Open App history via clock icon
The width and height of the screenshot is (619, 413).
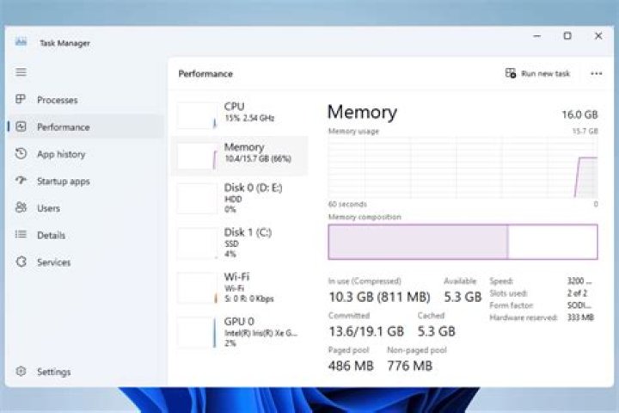[21, 154]
